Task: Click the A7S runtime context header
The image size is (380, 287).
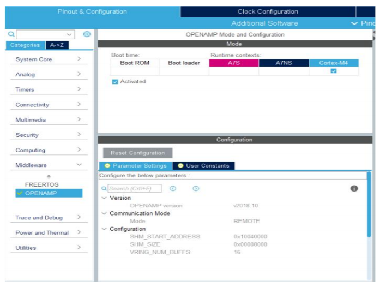Action: [x=234, y=63]
